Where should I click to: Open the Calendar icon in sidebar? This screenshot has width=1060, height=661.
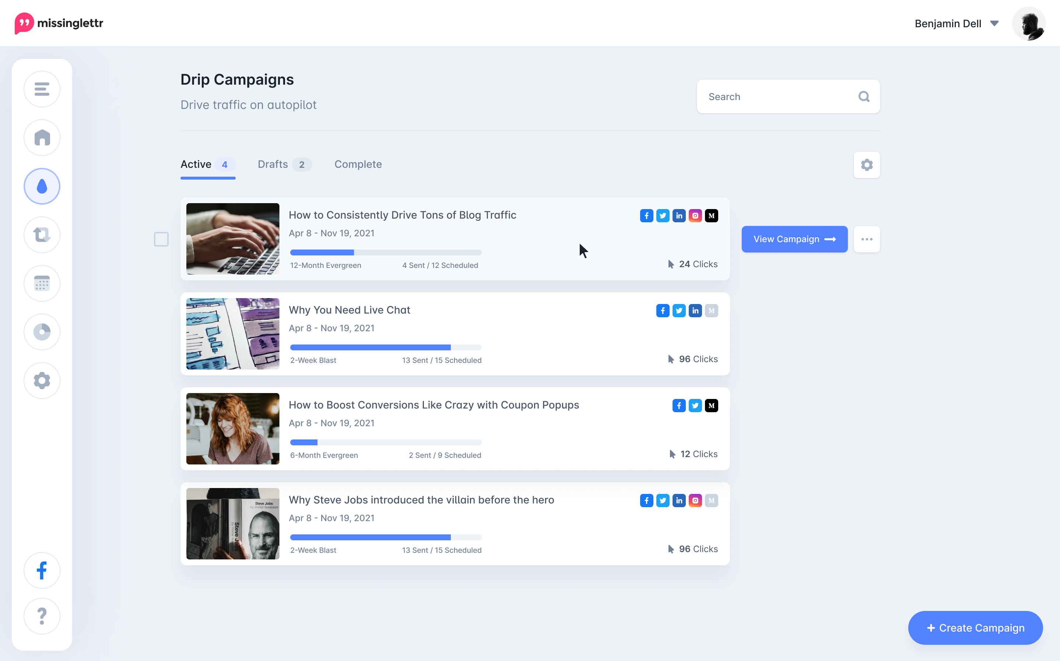click(x=42, y=283)
